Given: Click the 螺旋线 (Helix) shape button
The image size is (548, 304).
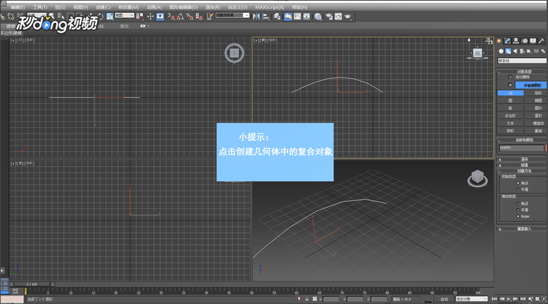Looking at the screenshot, I should (x=538, y=123).
